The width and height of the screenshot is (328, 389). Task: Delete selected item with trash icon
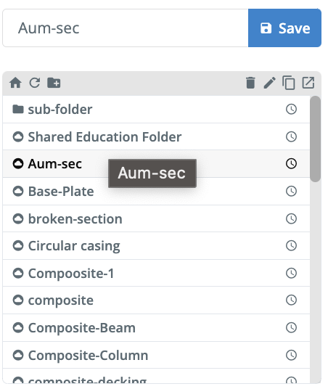[250, 83]
